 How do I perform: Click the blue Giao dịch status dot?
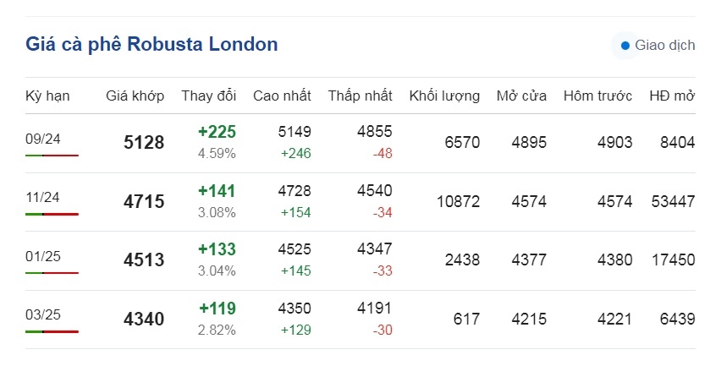(x=625, y=46)
